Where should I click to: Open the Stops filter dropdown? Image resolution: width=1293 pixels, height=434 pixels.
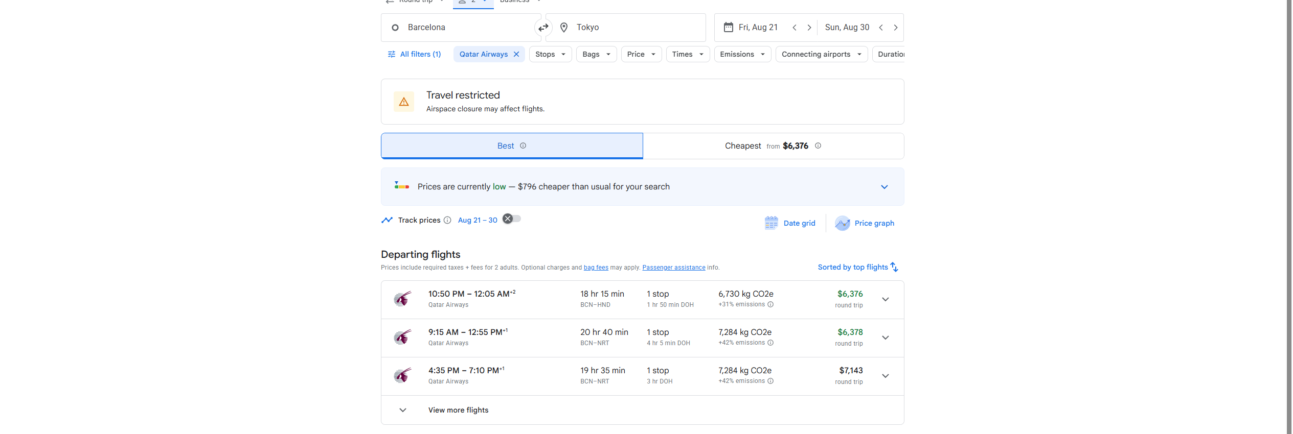pos(551,54)
